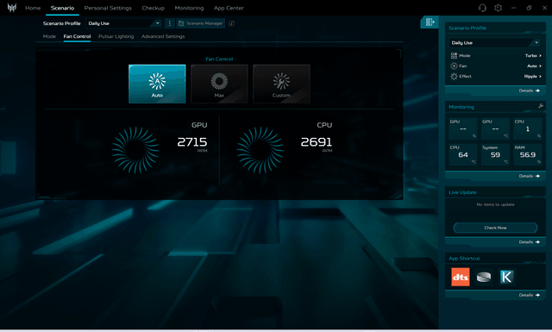Screen dimensions: 552x332
Task: Select Auto fan control mode
Action: 157,84
